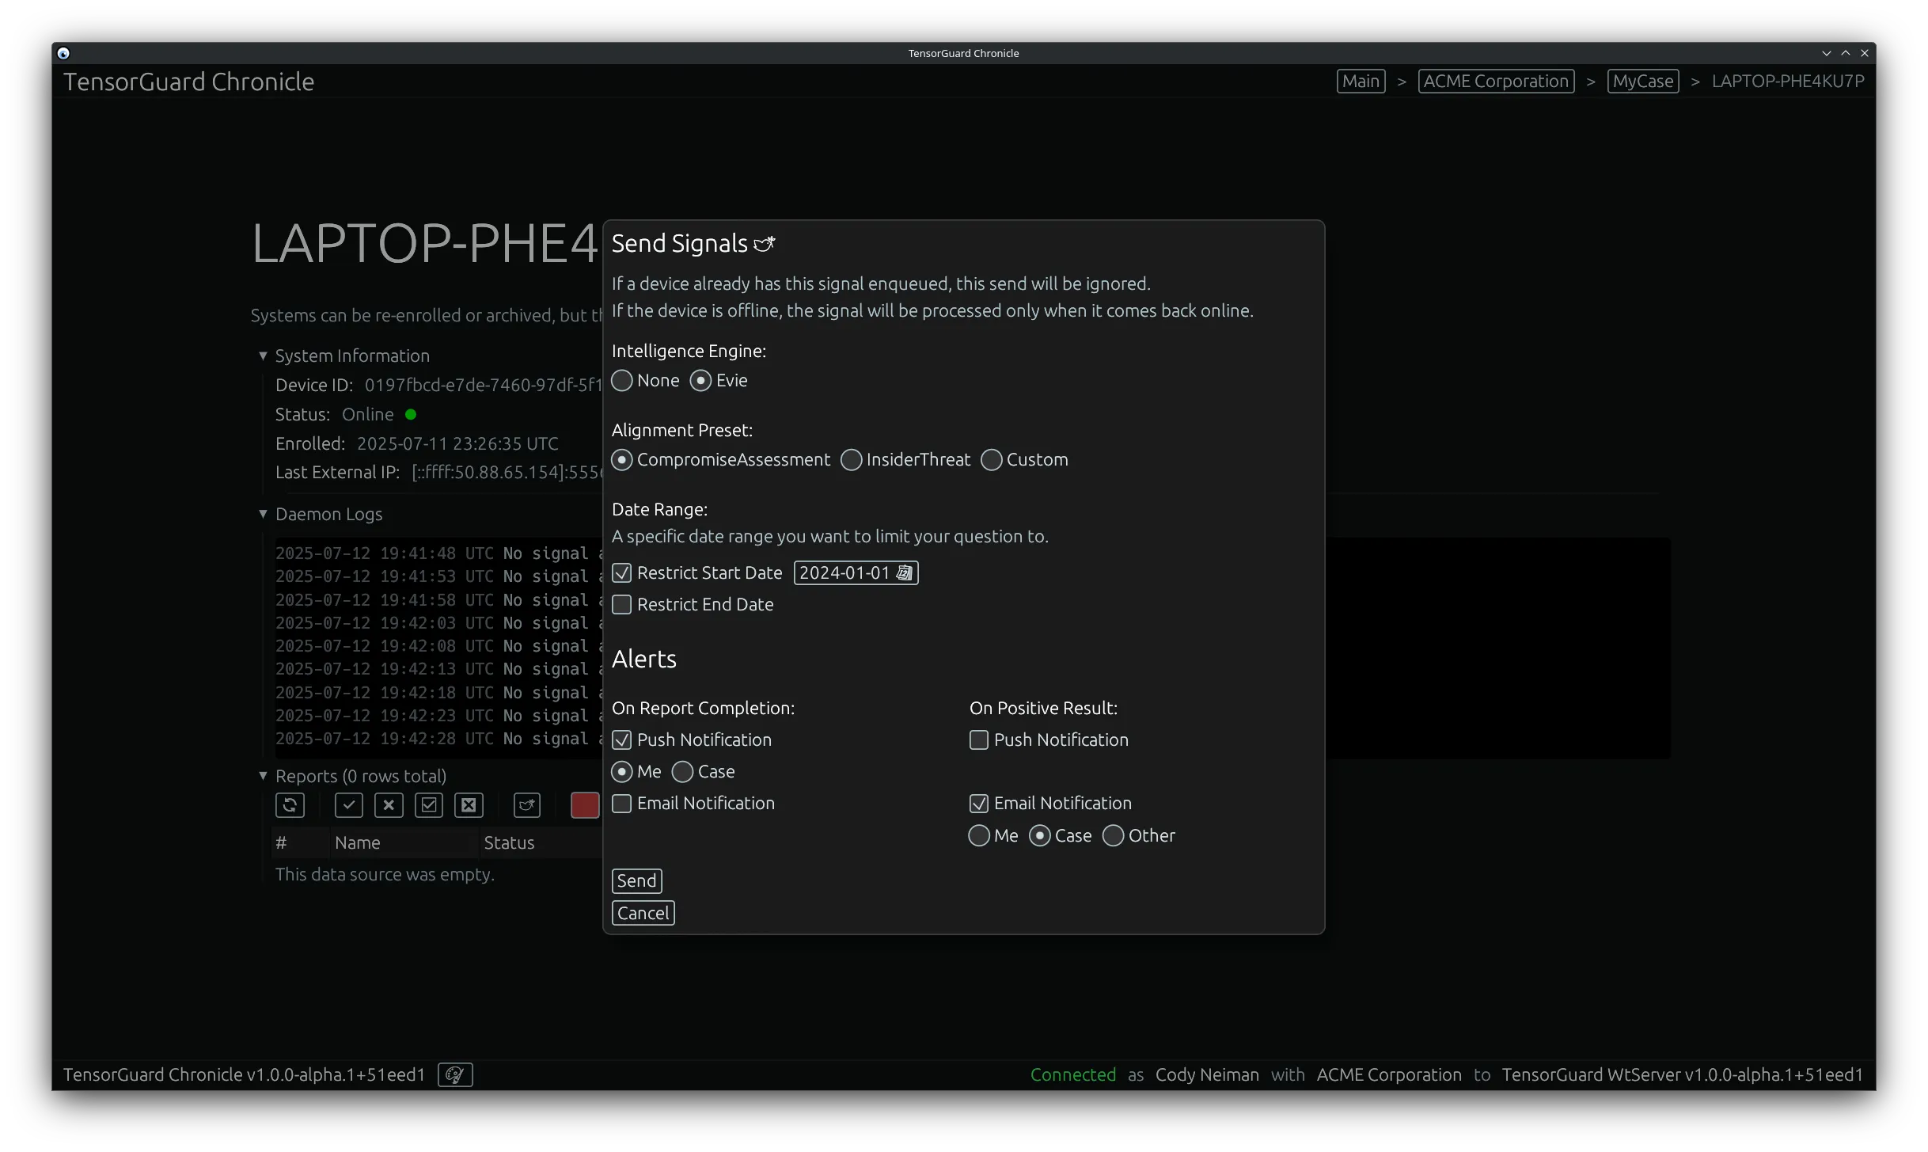Click the Send button in the dialog

[x=636, y=880]
